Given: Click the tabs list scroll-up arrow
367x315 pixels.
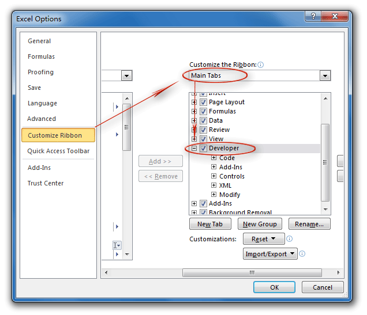Looking at the screenshot, I should tap(325, 98).
